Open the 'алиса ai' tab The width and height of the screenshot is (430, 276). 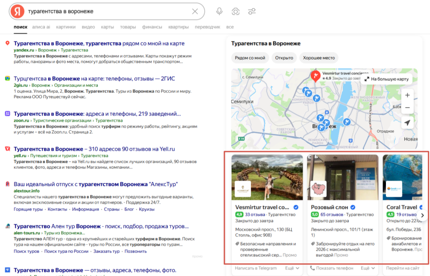pyautogui.click(x=41, y=27)
